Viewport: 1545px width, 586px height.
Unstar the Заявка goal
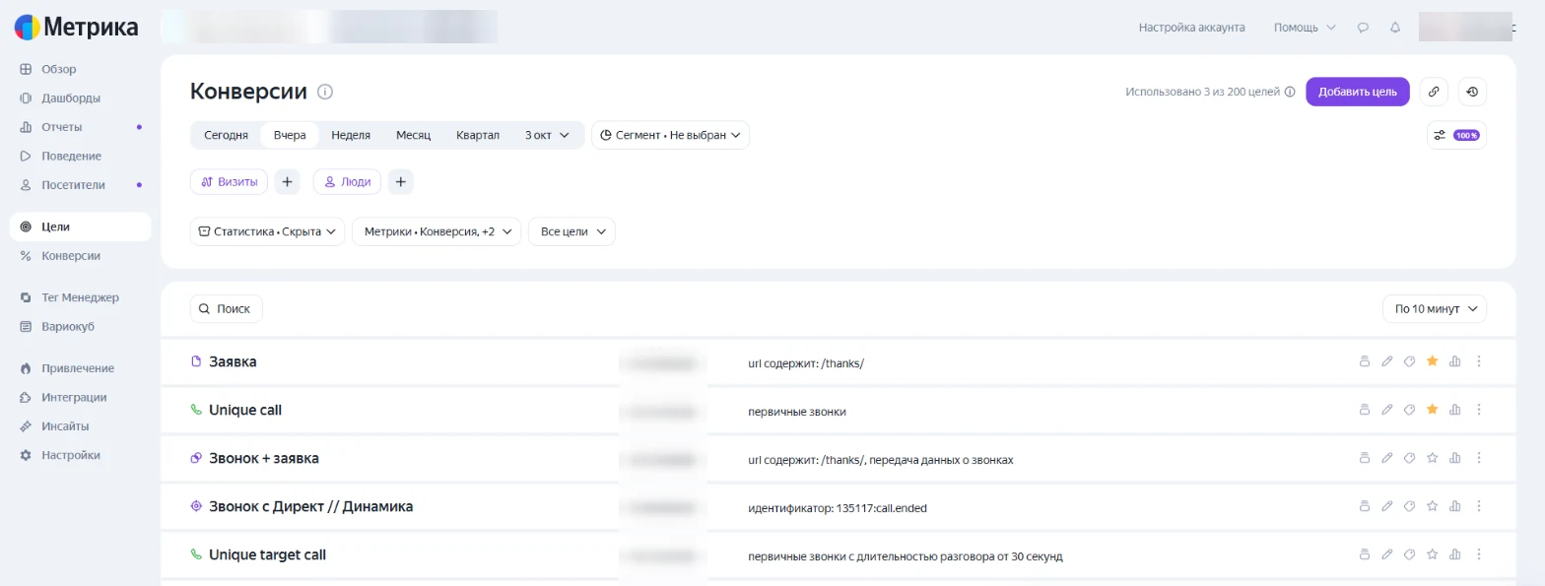click(1433, 361)
